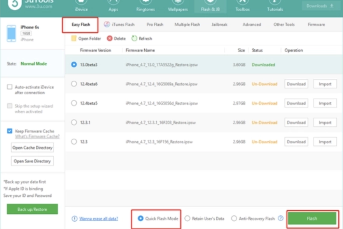The image size is (343, 229).
Task: Uncheck the Keep Firmware Cache checkbox
Action: click(x=10, y=131)
